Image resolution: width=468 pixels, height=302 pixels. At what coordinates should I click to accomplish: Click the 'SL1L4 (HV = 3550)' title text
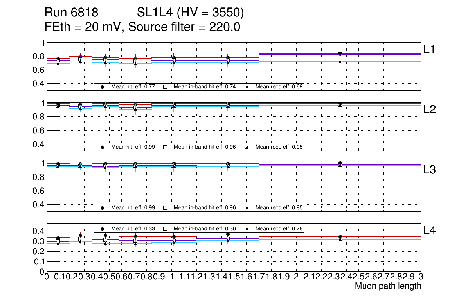click(191, 13)
